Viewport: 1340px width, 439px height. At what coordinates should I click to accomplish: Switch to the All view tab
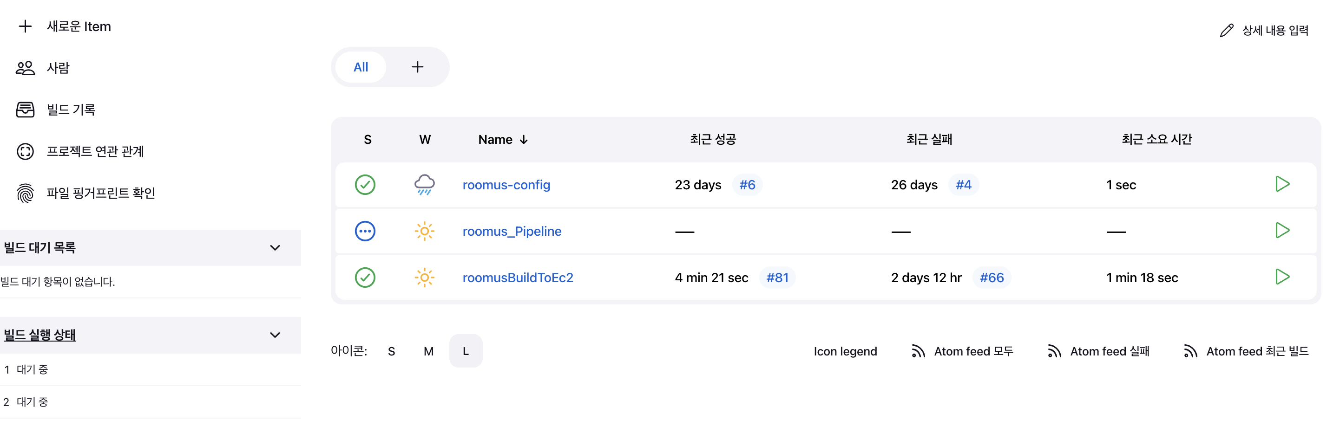coord(361,66)
